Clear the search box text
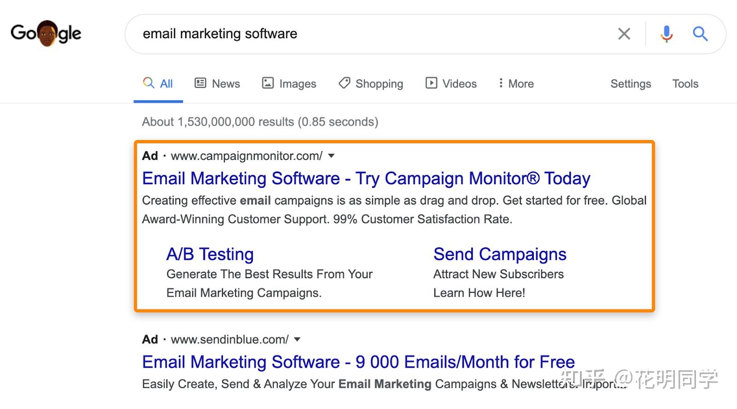The image size is (737, 409). [x=624, y=34]
